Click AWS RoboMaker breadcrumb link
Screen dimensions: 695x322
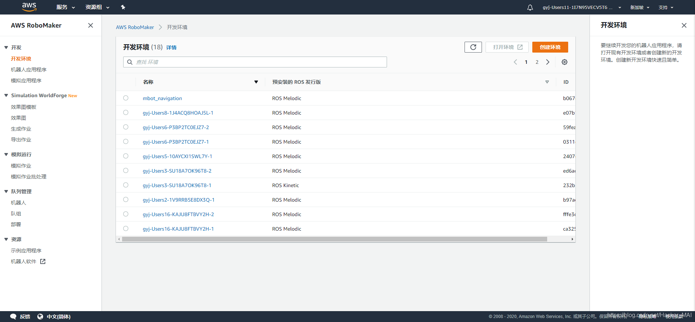pos(135,27)
